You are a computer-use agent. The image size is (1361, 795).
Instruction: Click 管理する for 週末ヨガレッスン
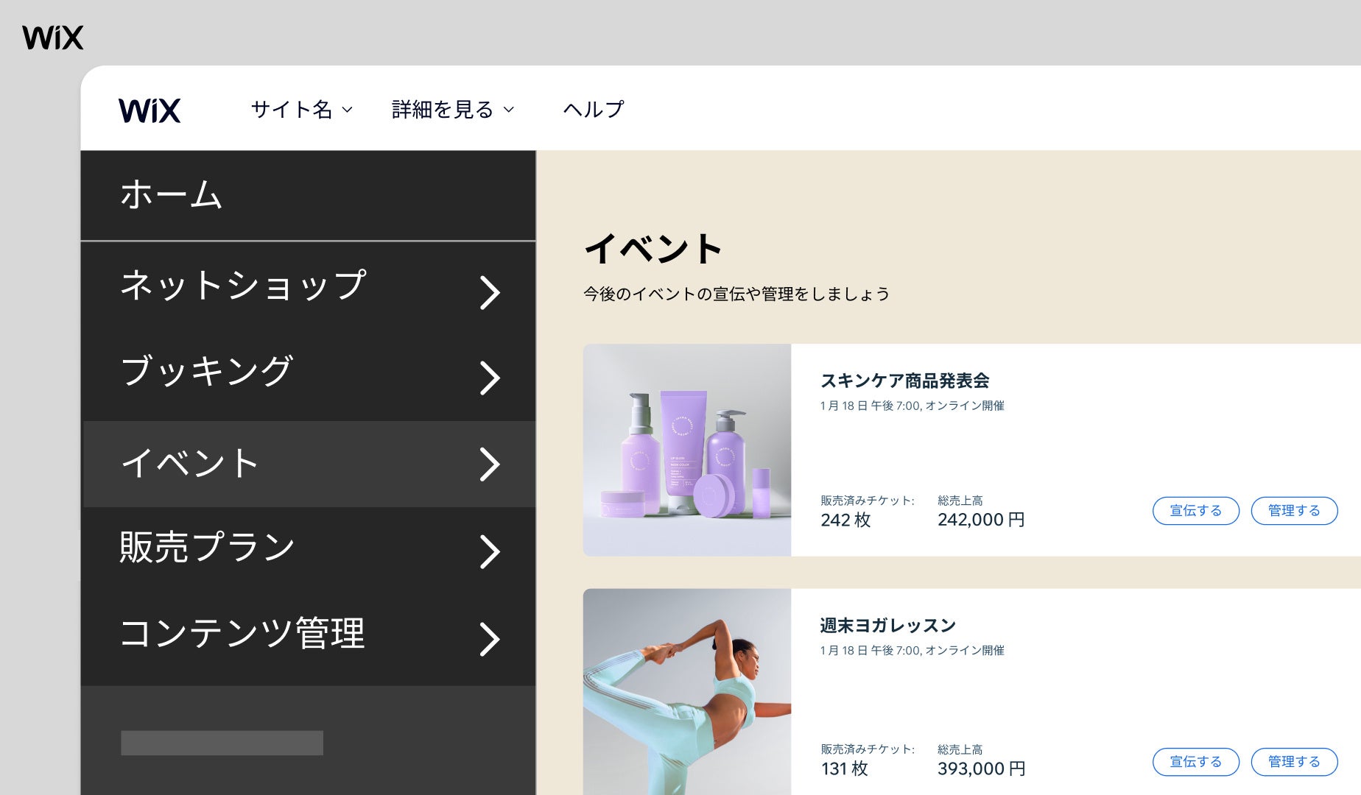coord(1294,762)
